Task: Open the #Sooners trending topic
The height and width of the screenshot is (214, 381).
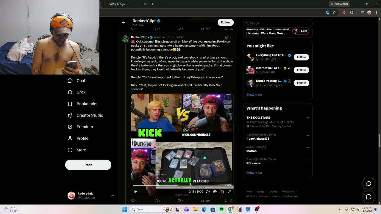Action: point(253,163)
